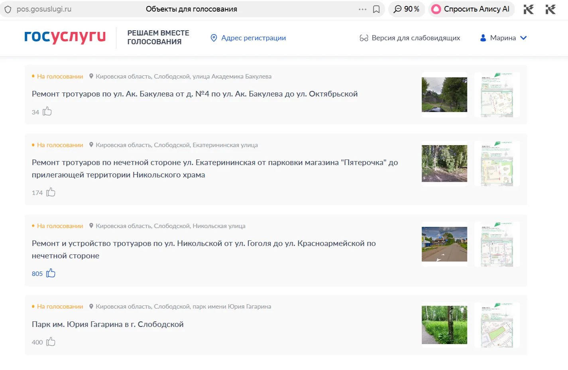Click the glasses icon for accessibility version

pyautogui.click(x=364, y=38)
